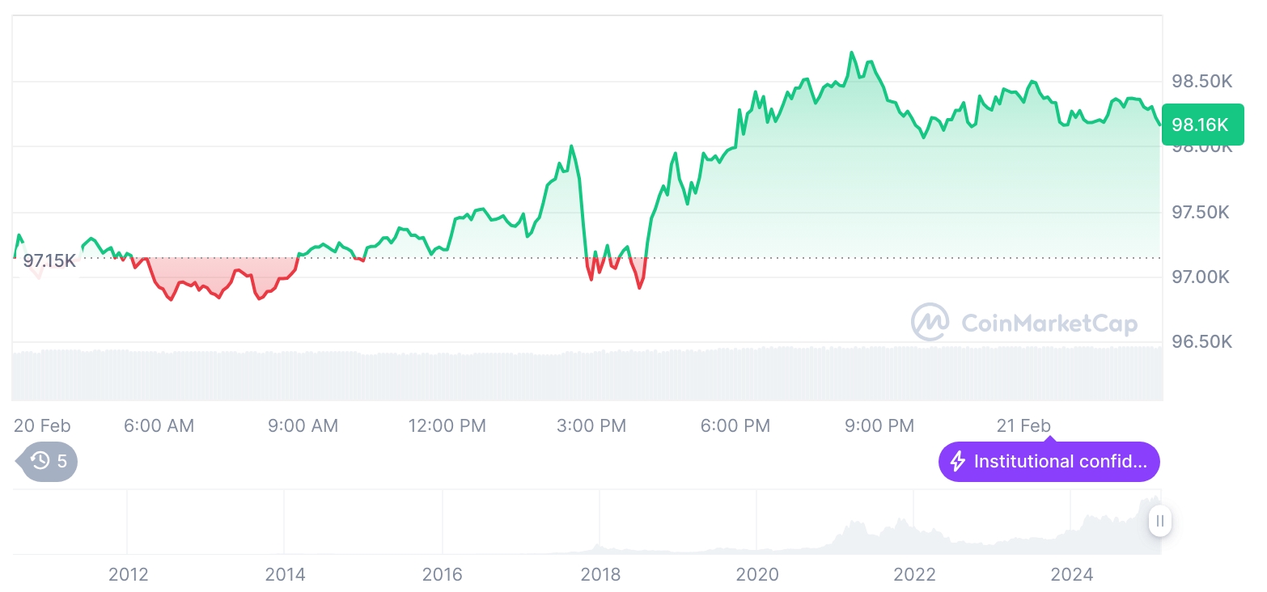The width and height of the screenshot is (1267, 592).
Task: Click the 96.50K price axis label
Action: click(x=1201, y=342)
